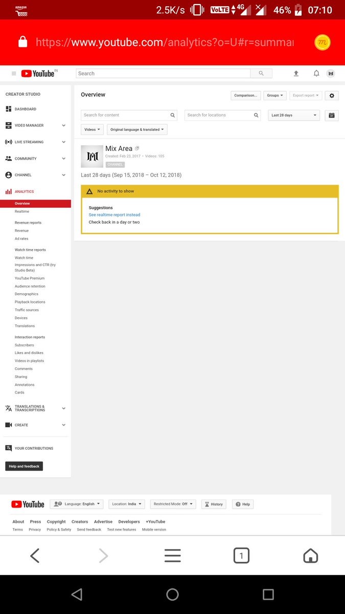Click the YouTube search input field
The image size is (345, 614).
pos(163,74)
